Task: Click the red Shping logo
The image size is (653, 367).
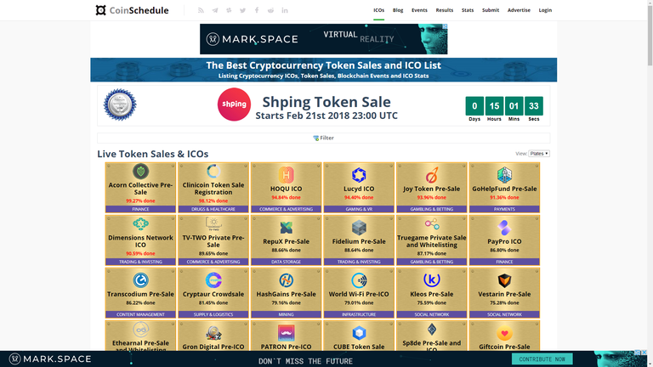Action: 234,104
